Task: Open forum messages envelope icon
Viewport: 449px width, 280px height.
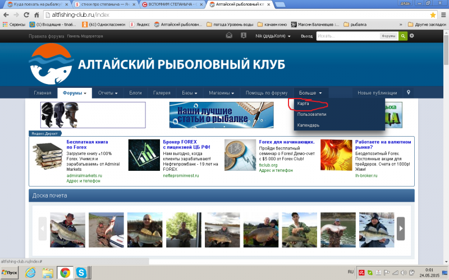Action: [229, 36]
